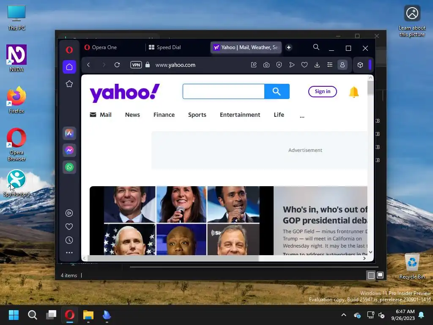
Task: Open the ad blocker shield icon
Action: tap(279, 65)
